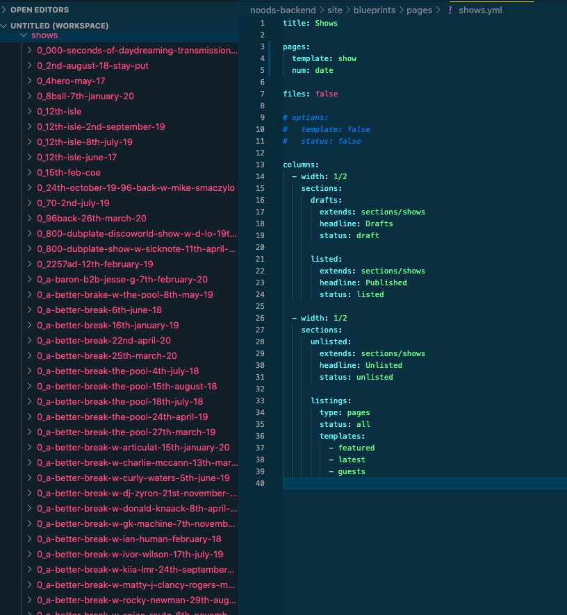Viewport: 567px width, 615px height.
Task: Select the 0_a-better-break-6th-june-18 folder
Action: pyautogui.click(x=99, y=310)
